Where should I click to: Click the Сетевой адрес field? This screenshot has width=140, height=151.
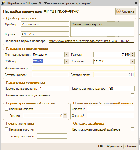50,75
